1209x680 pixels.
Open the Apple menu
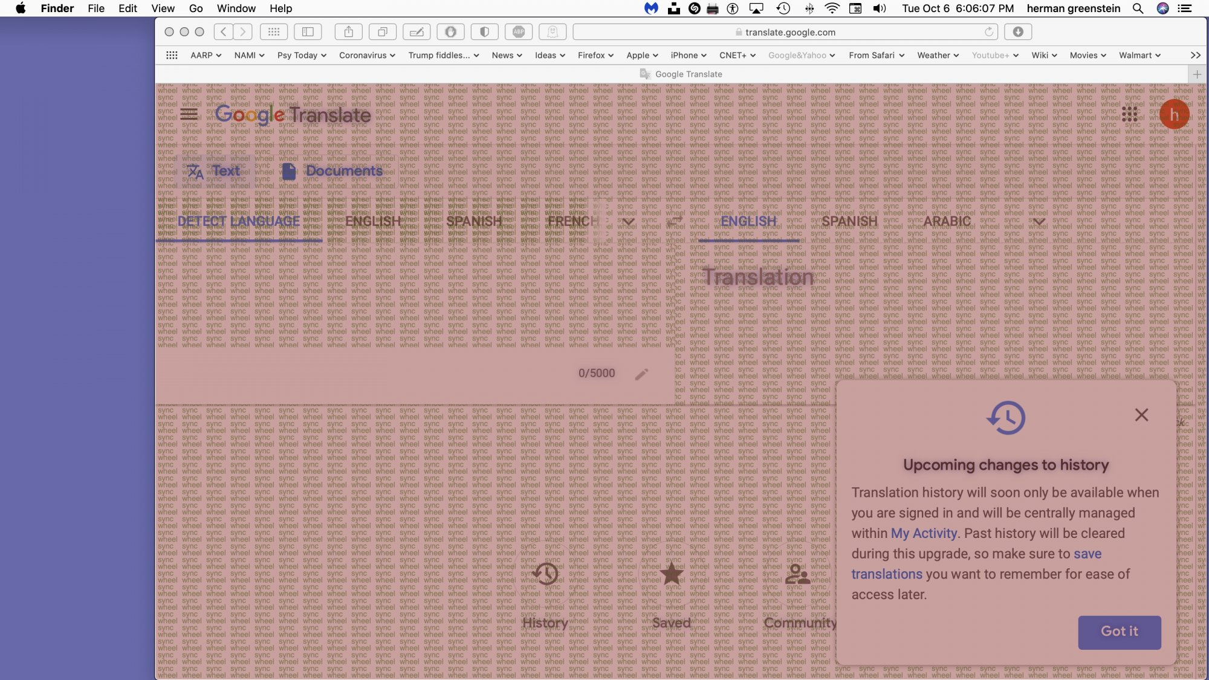pyautogui.click(x=21, y=8)
